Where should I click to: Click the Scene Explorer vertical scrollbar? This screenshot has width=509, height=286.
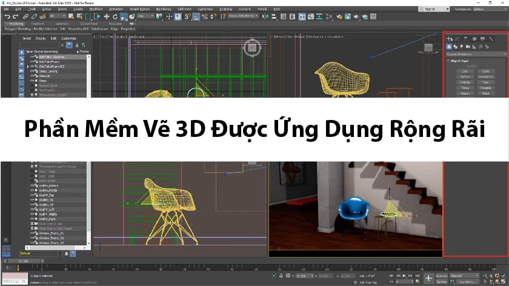88,150
